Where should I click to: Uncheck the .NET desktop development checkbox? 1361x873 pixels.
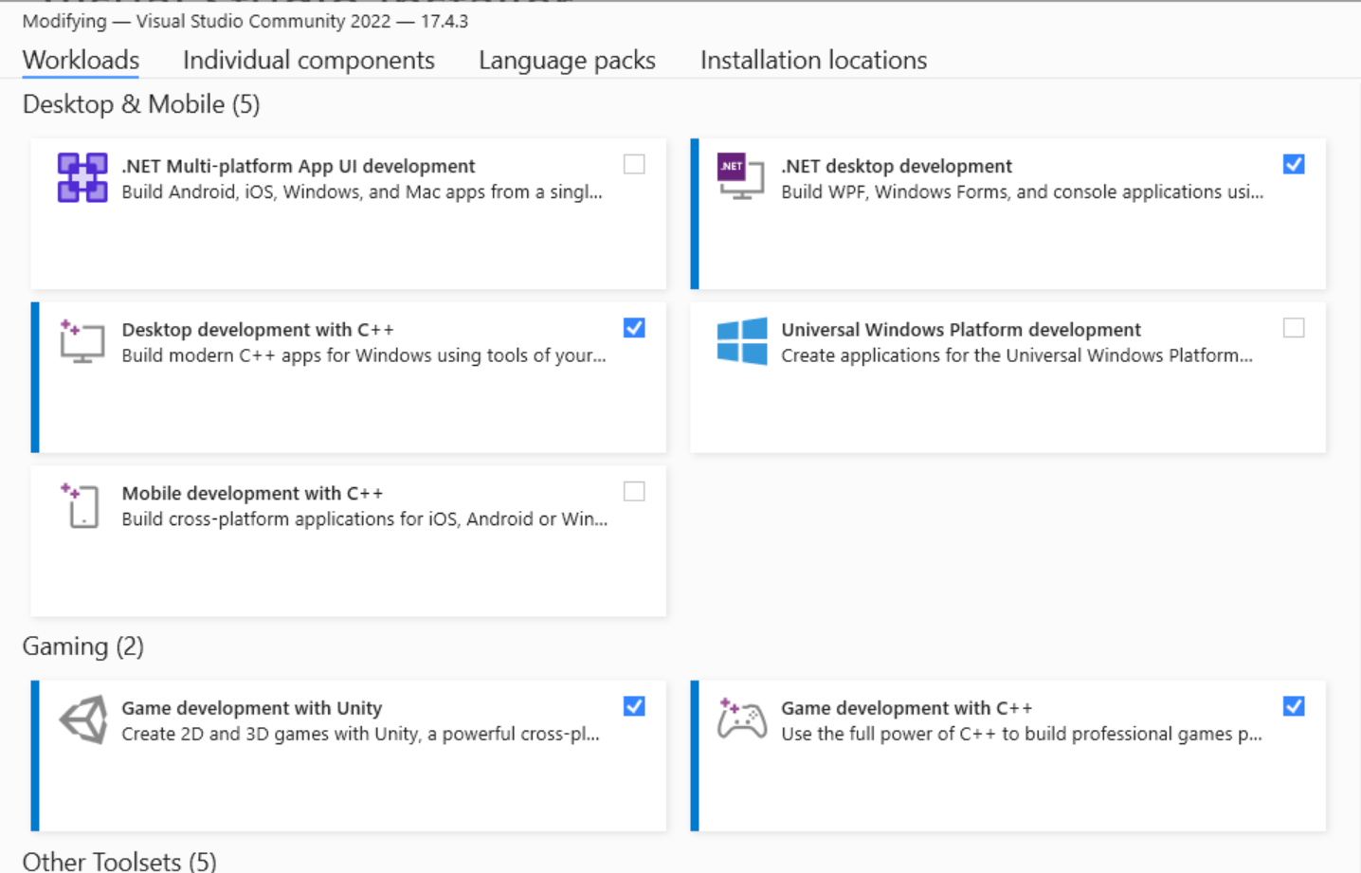1294,164
